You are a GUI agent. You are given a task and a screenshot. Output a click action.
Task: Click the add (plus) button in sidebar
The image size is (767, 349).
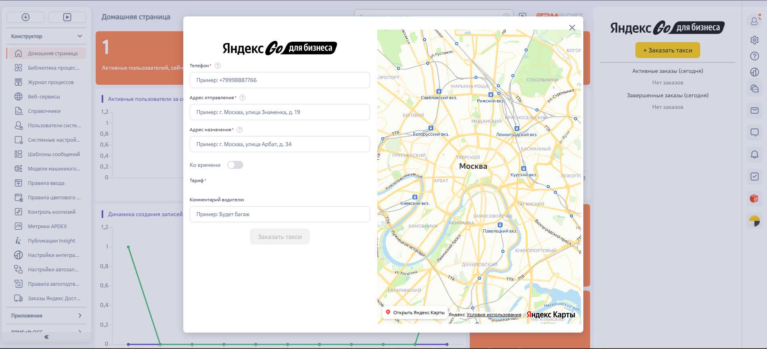click(x=26, y=17)
